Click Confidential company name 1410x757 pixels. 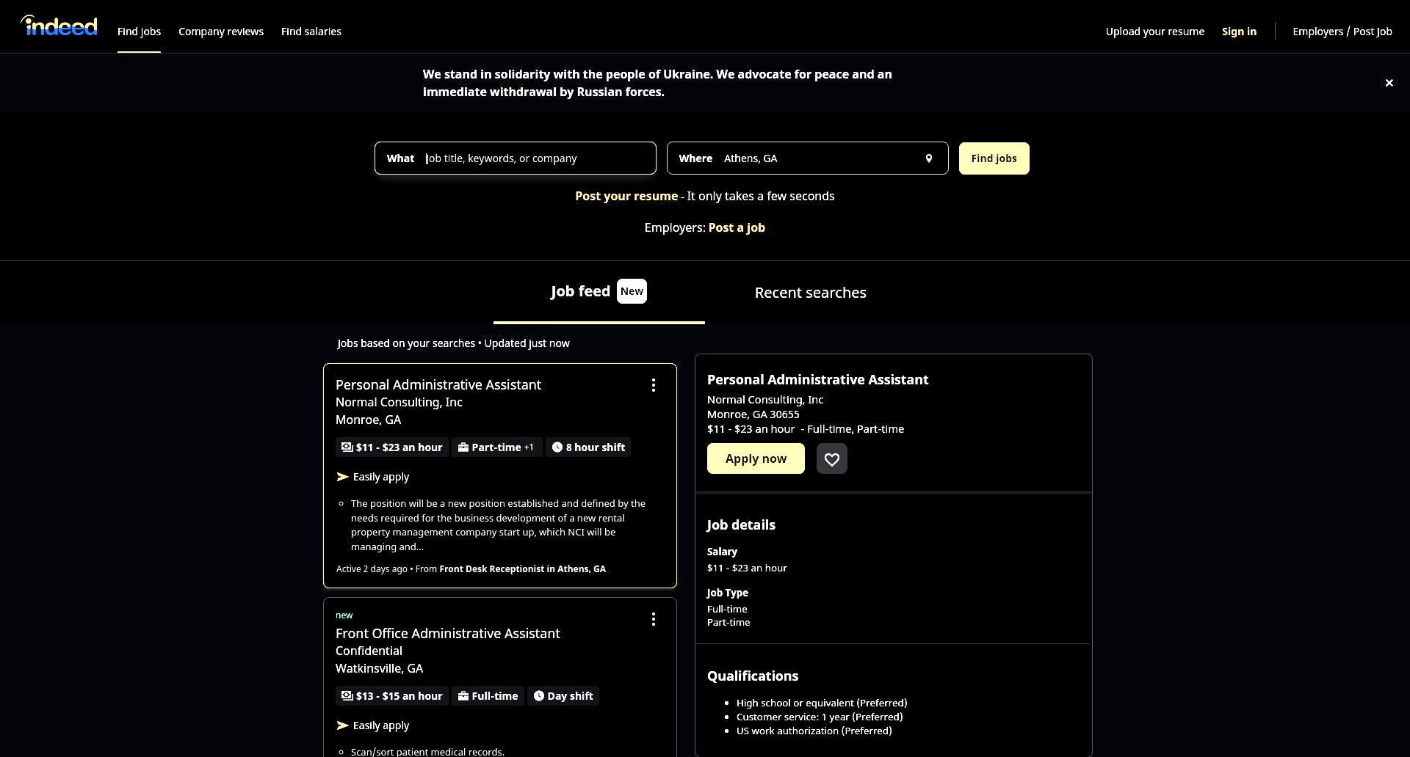click(369, 651)
